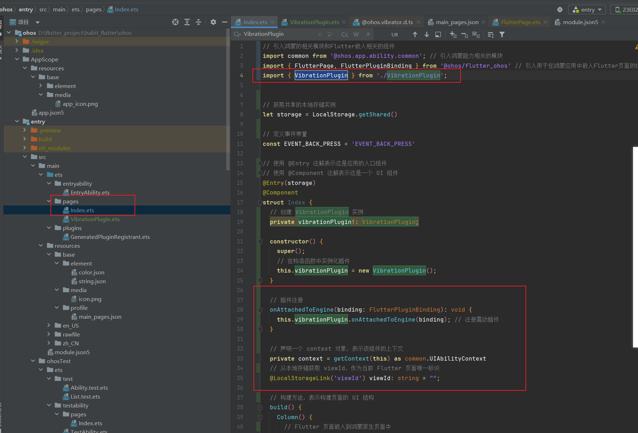
Task: Add selection for next occurrence
Action: click(453, 34)
